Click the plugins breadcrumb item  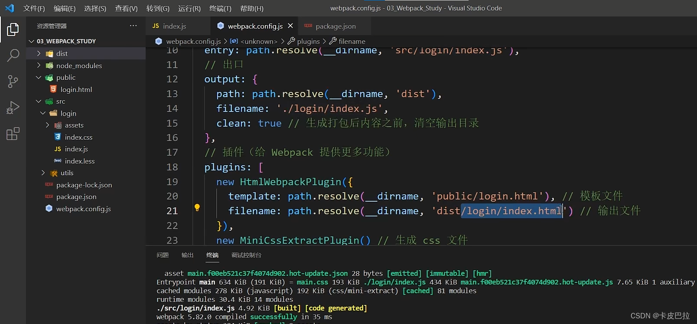[x=308, y=41]
